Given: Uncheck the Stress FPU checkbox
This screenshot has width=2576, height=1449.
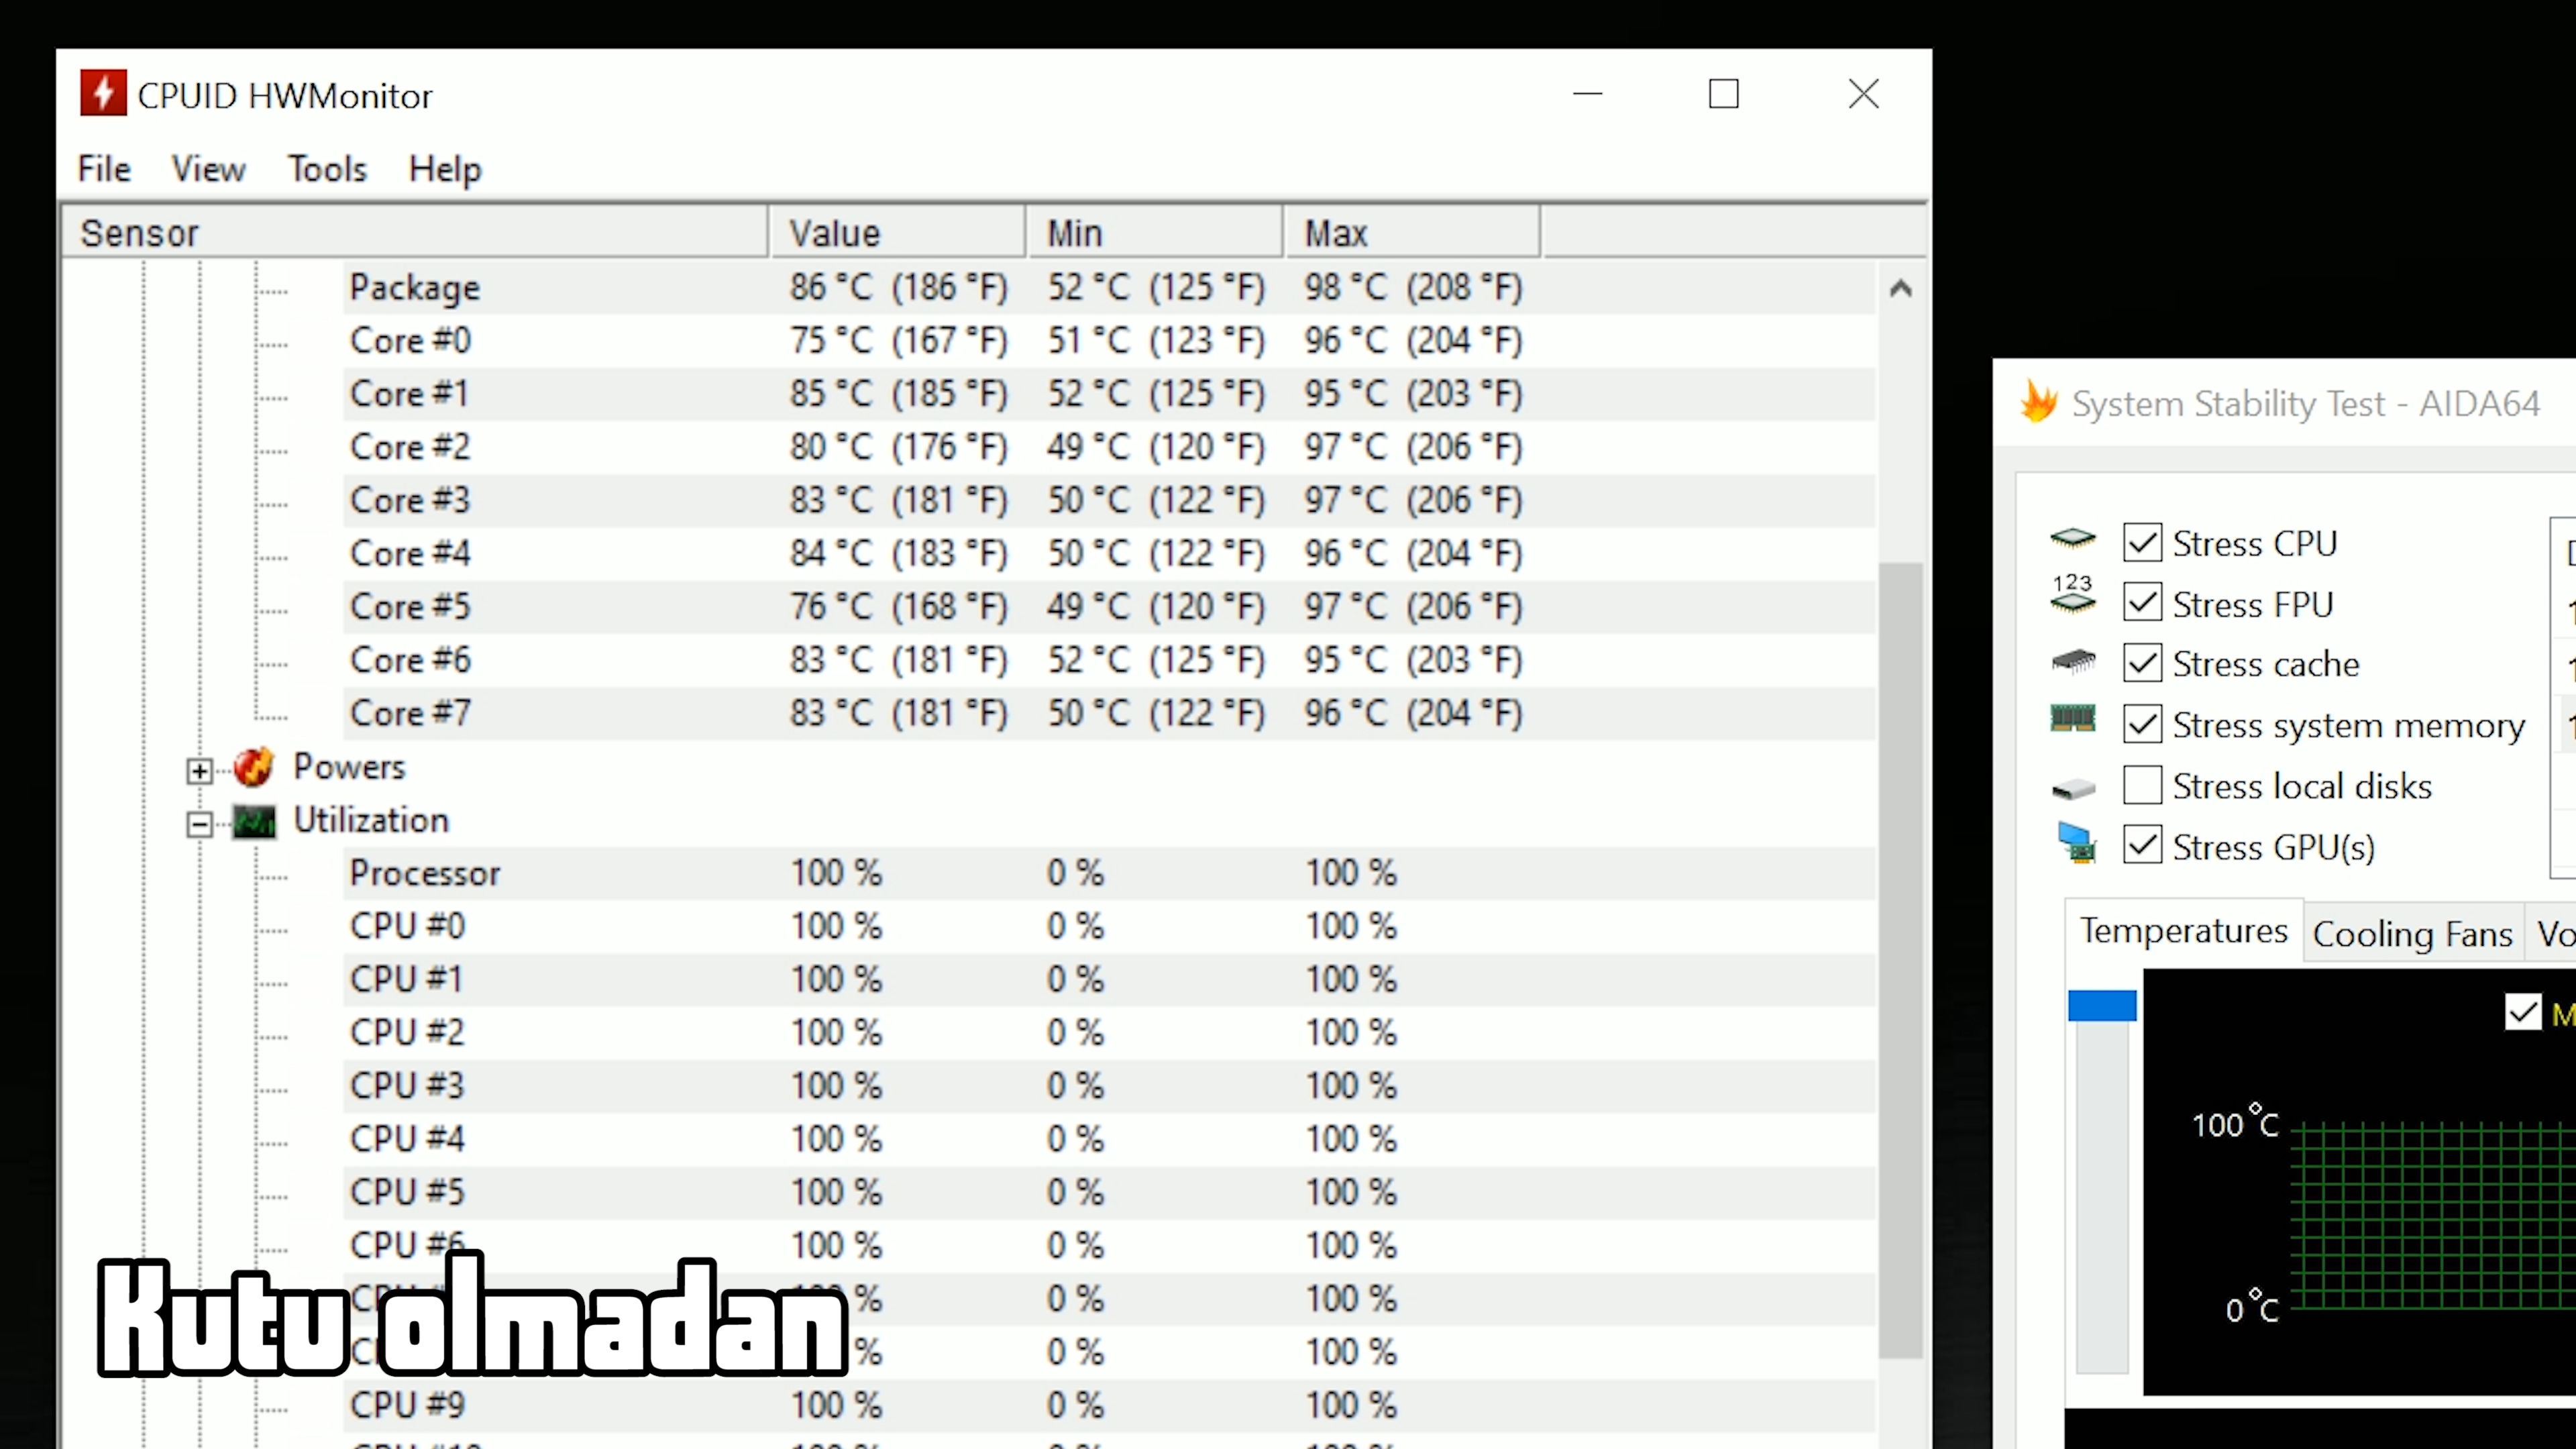Looking at the screenshot, I should coord(2142,603).
